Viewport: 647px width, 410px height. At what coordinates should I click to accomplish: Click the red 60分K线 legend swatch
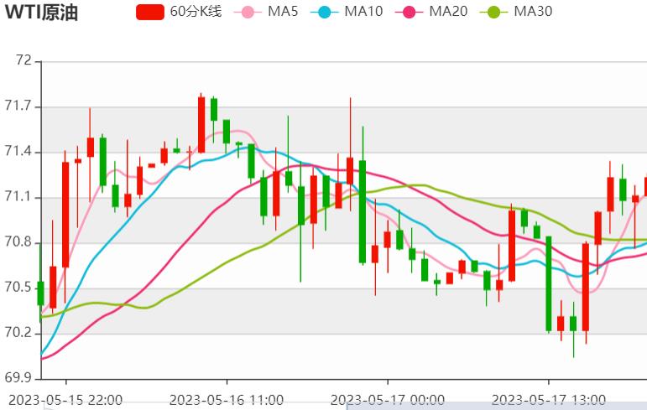[149, 12]
